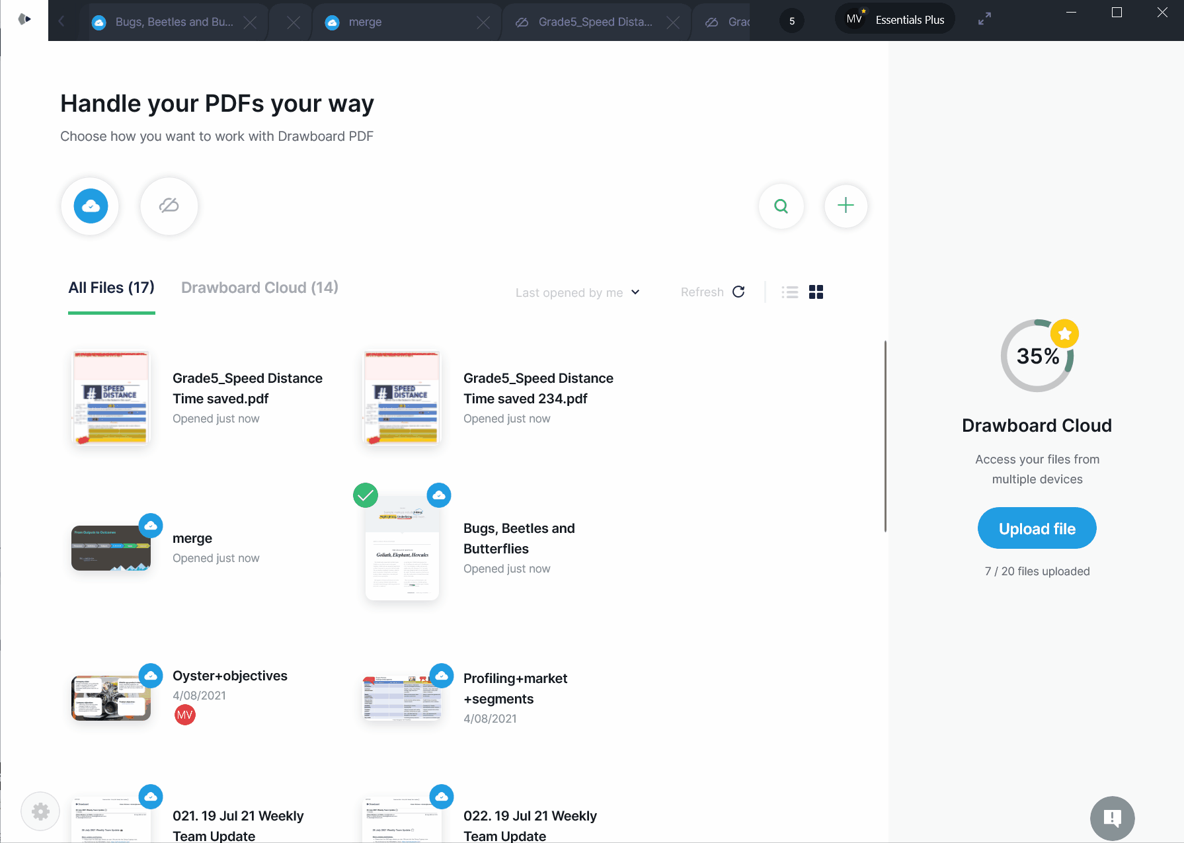This screenshot has width=1184, height=843.
Task: Click the Upload file button
Action: point(1037,528)
